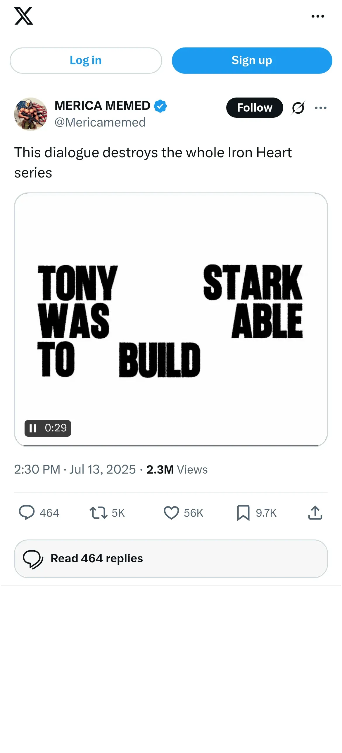This screenshot has width=342, height=753.
Task: Click the share upload icon
Action: click(315, 513)
